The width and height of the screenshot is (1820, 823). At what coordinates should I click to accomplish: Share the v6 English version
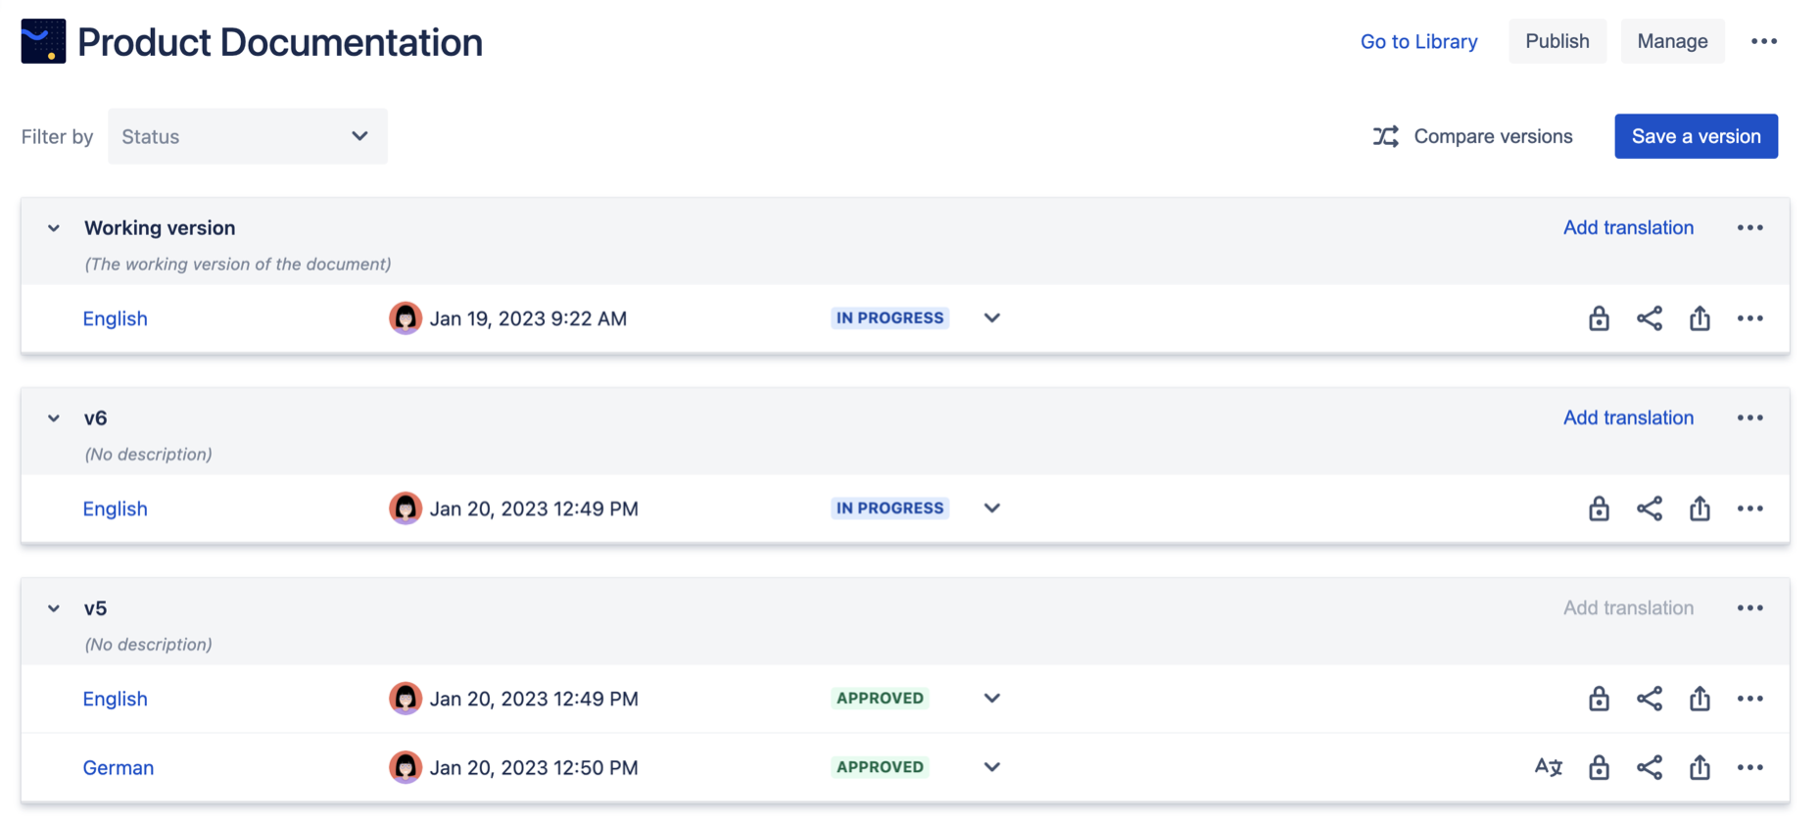tap(1650, 508)
